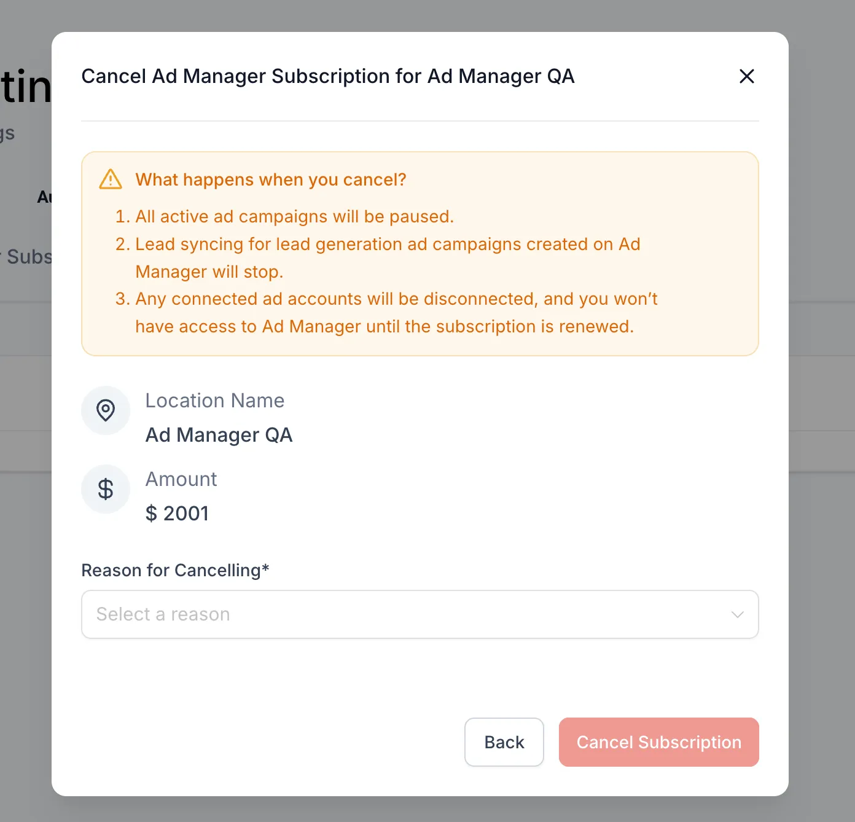Click the Ad Manager QA location value
Image resolution: width=855 pixels, height=822 pixels.
[219, 435]
